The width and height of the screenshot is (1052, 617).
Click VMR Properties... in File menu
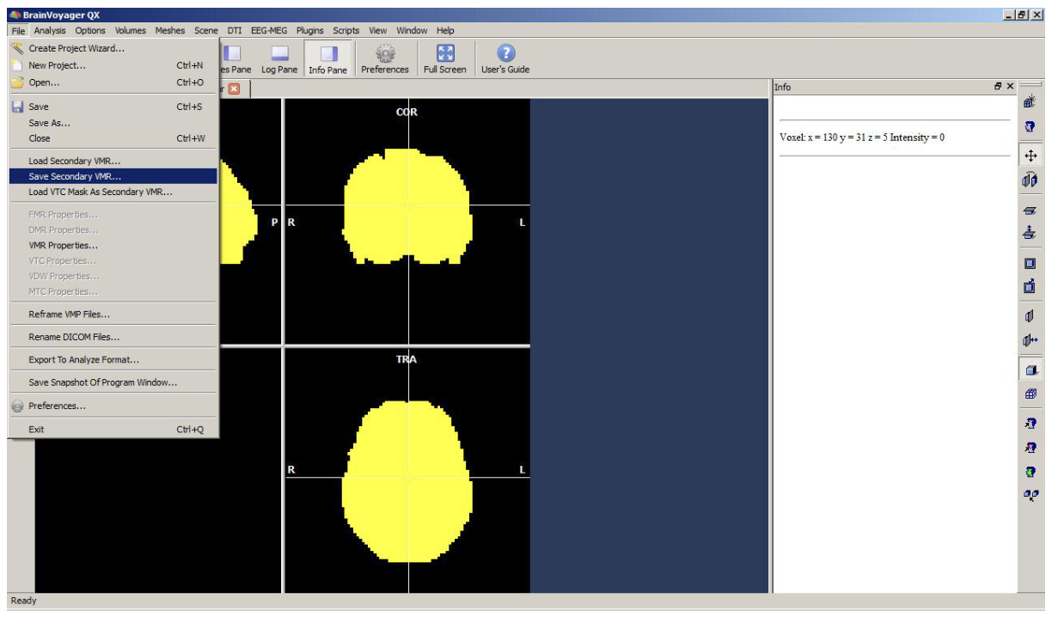tap(63, 245)
